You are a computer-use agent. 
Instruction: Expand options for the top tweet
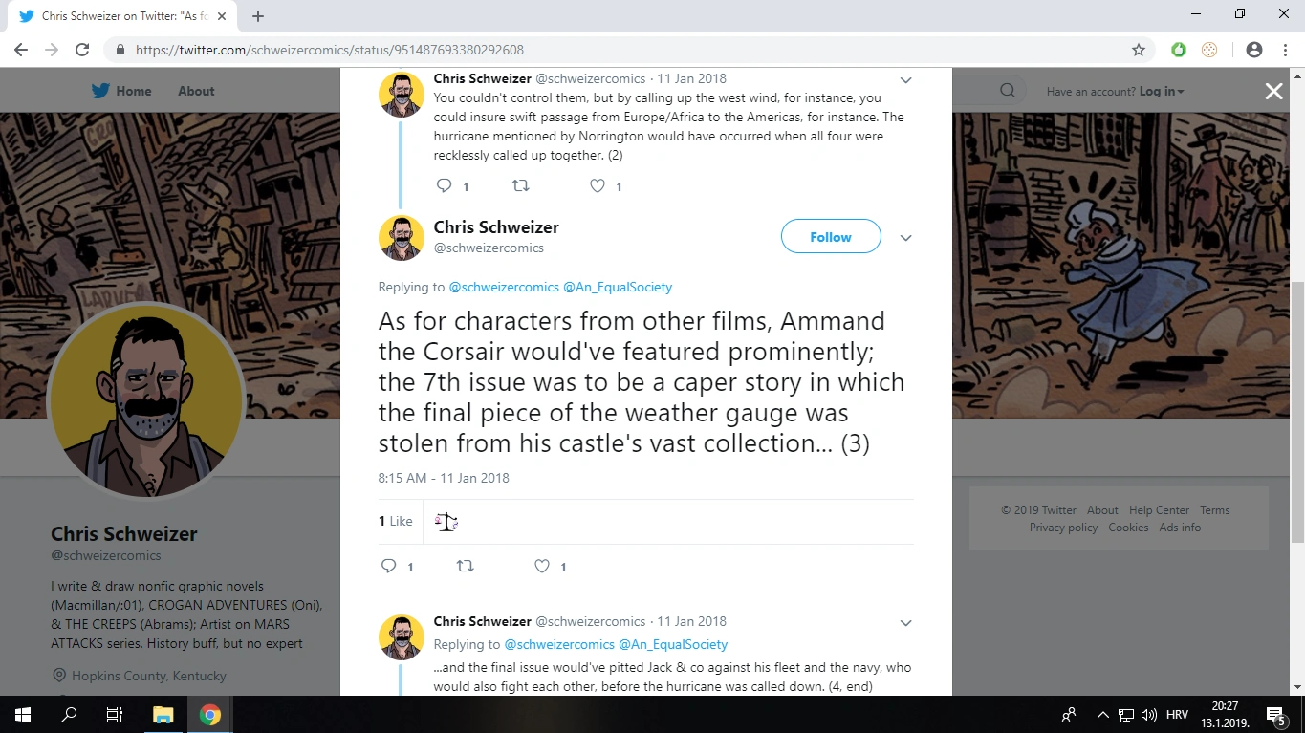coord(905,80)
